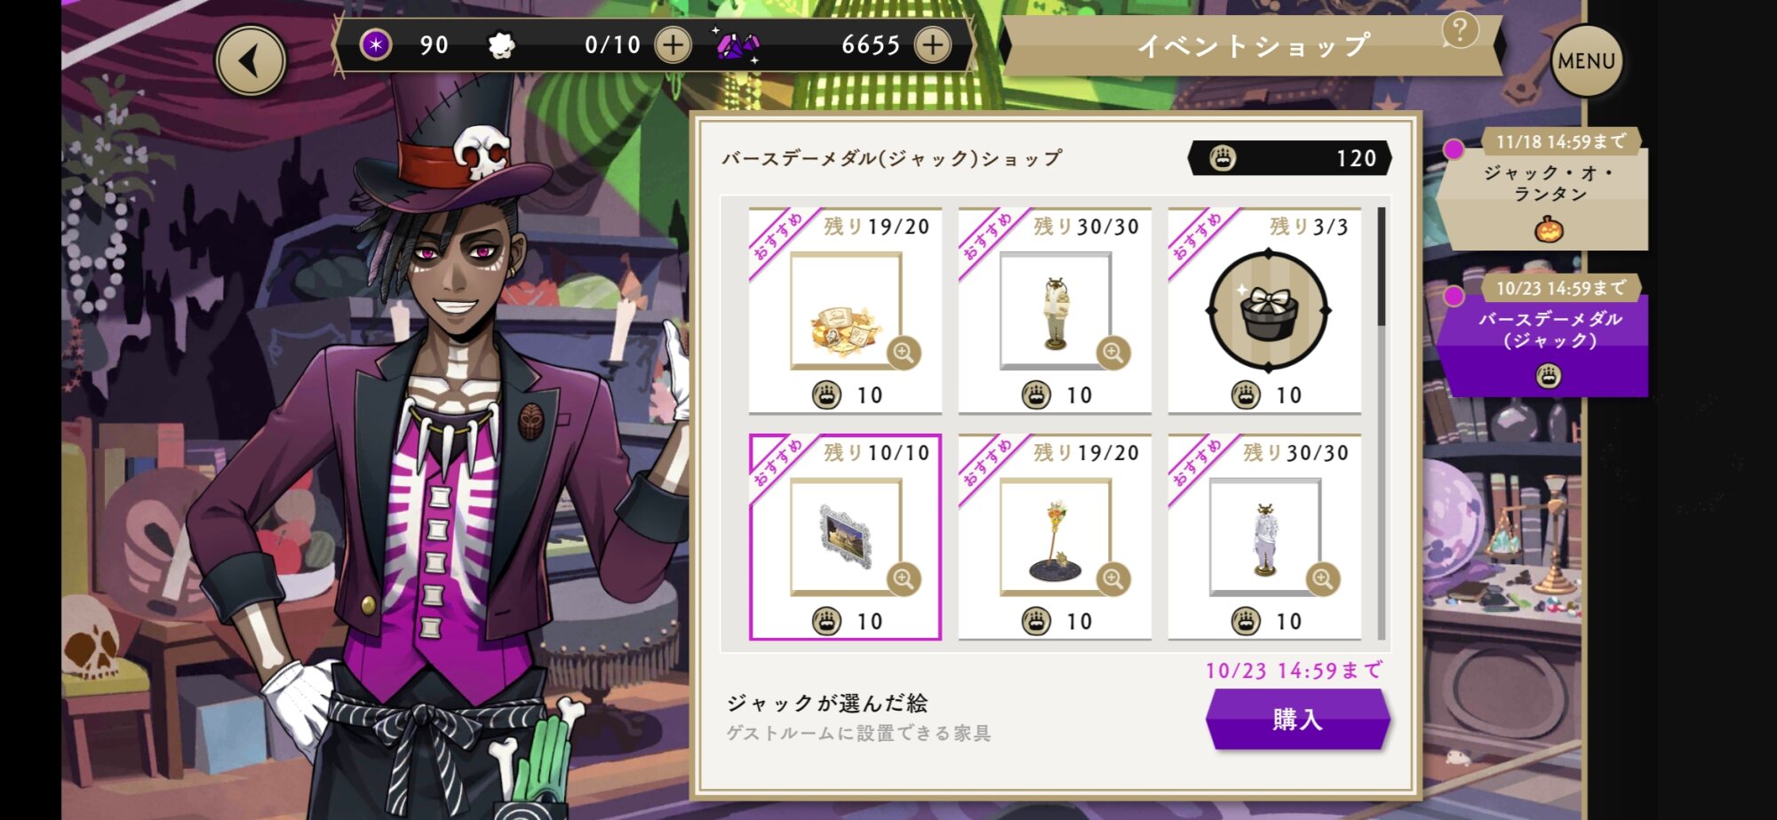Select the framed painting item 残り10/10
Screen dimensions: 1777x820
[x=845, y=537]
